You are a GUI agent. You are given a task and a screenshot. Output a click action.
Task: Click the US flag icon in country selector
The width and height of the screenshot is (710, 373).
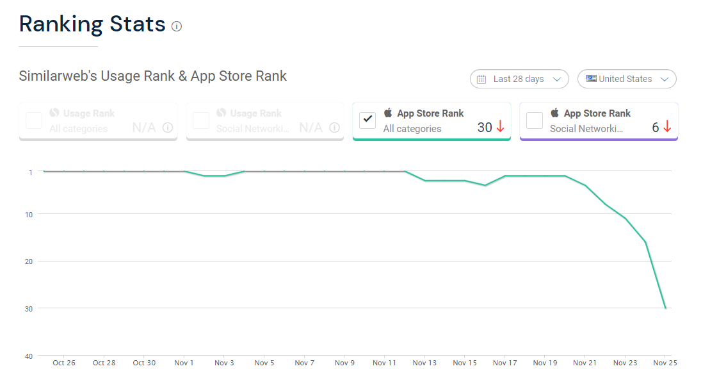pos(592,78)
